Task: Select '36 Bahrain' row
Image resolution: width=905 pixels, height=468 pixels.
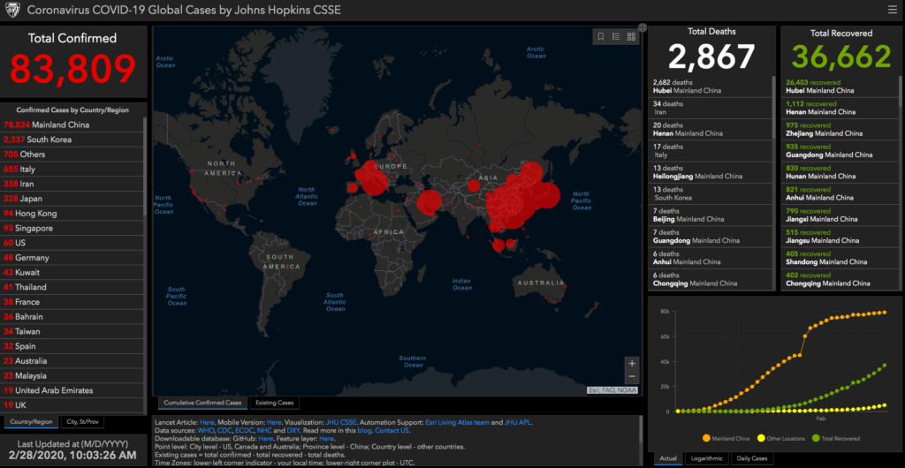Action: tap(72, 316)
